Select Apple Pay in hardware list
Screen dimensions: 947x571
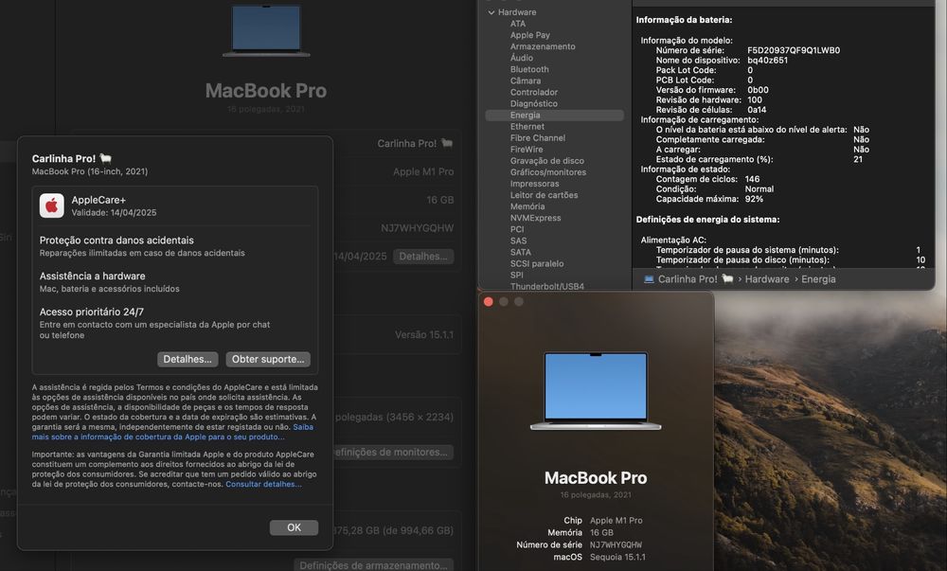click(529, 35)
